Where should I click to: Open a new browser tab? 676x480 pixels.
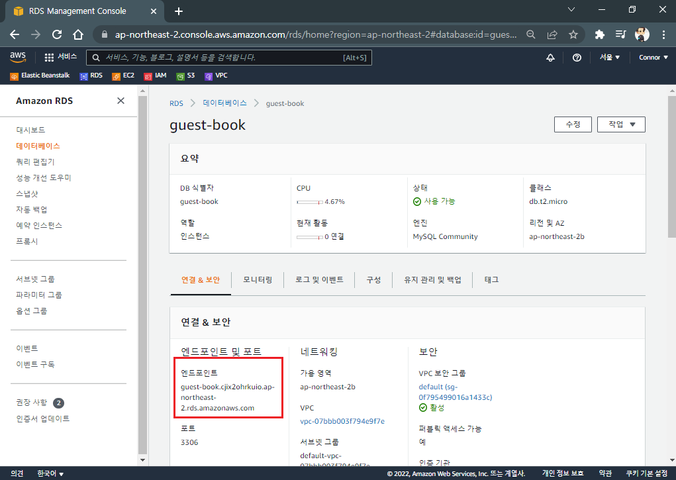tap(179, 11)
